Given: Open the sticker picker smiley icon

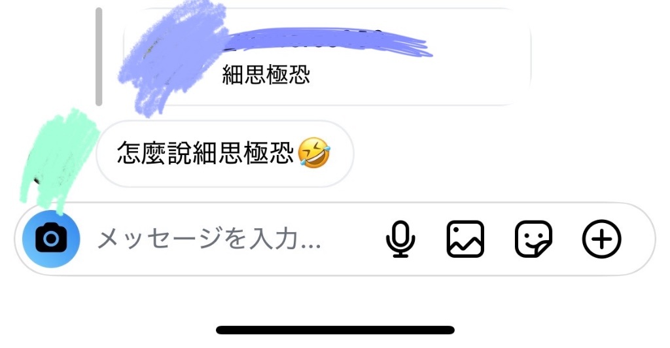Looking at the screenshot, I should coord(533,239).
